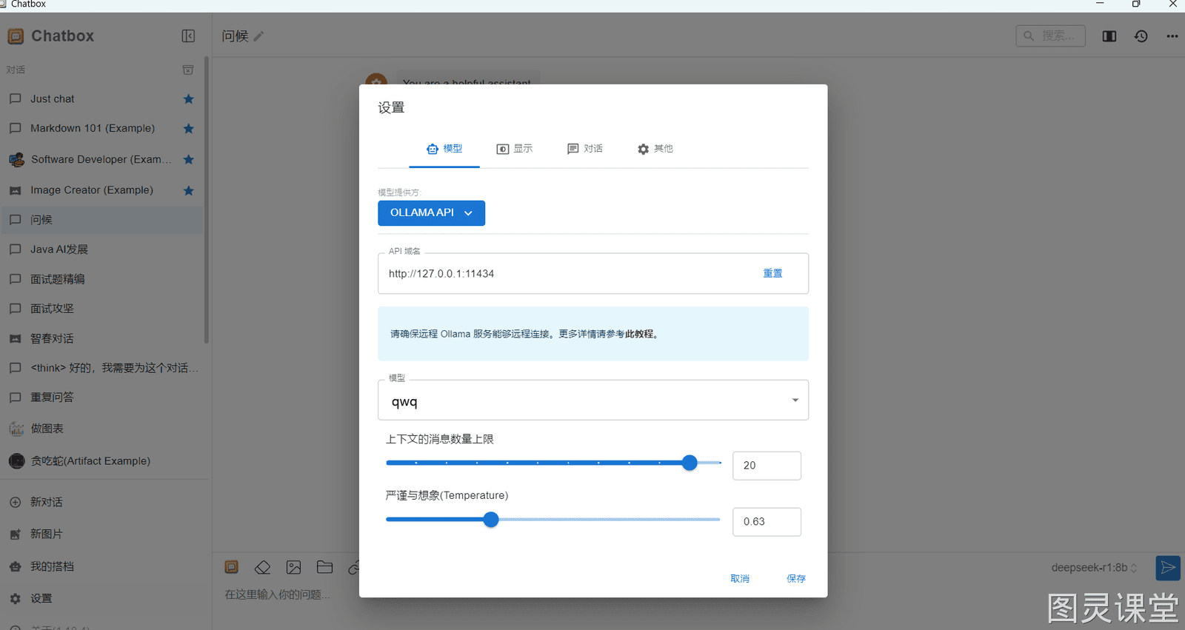
Task: Switch to the 模型 settings tab
Action: [444, 149]
